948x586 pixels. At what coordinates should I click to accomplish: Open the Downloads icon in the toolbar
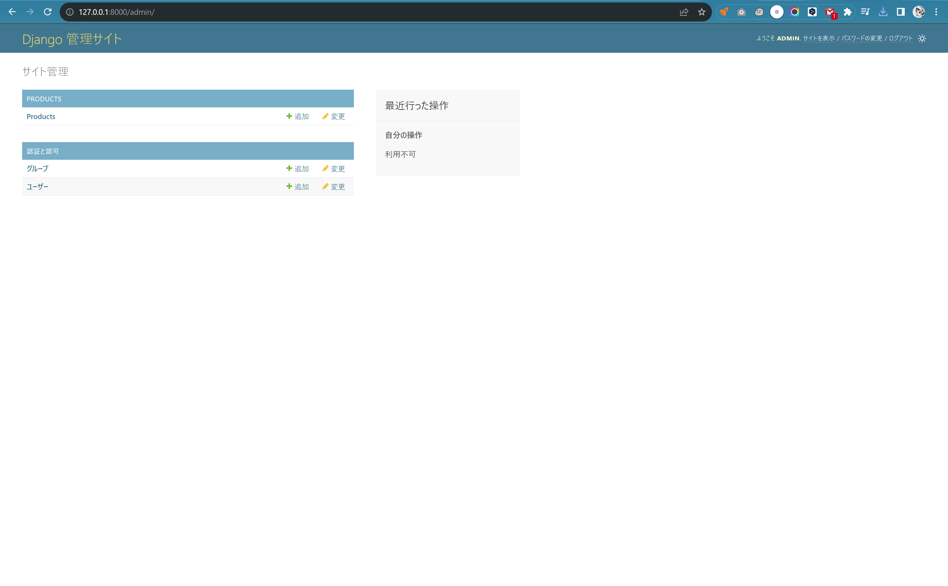(883, 12)
